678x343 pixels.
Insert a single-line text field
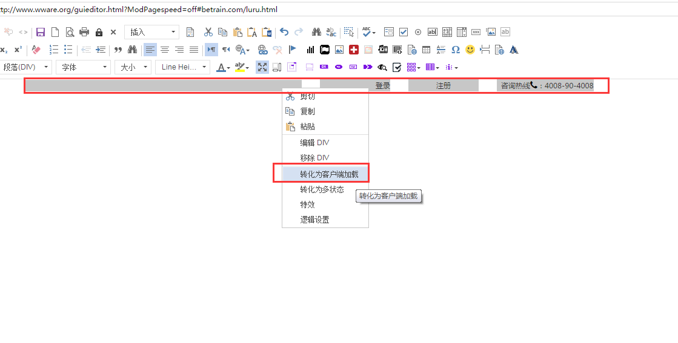point(433,32)
